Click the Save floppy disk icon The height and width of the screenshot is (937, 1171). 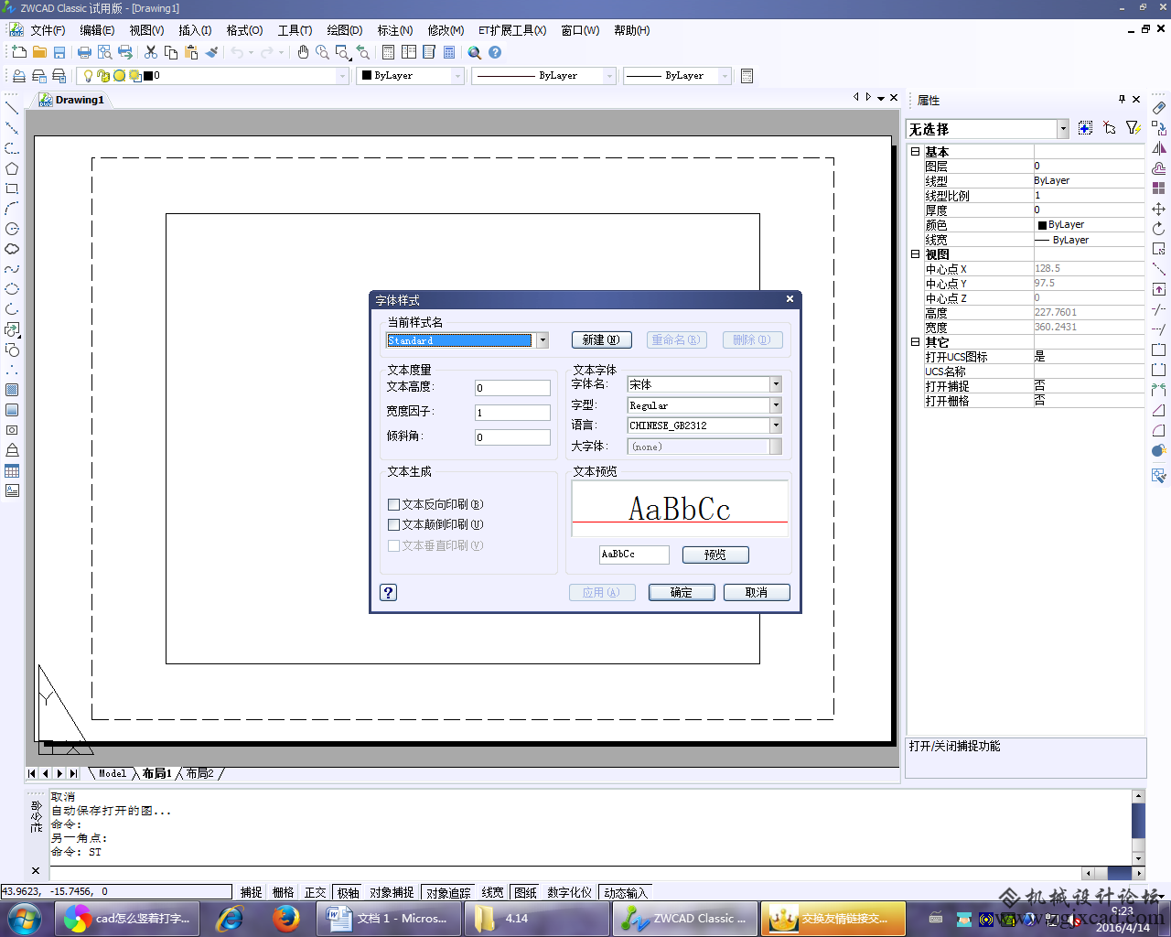coord(59,52)
